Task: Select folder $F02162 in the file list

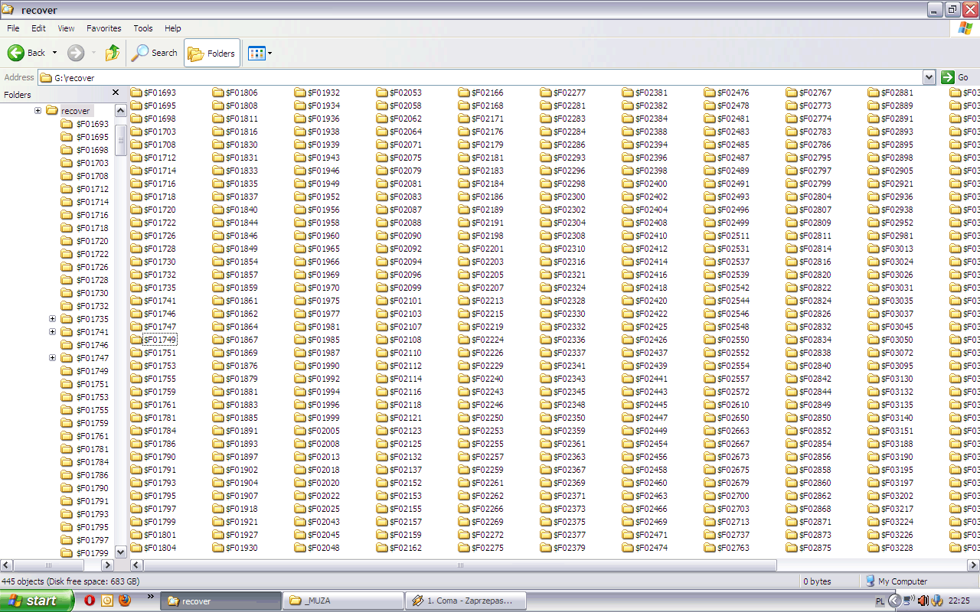Action: (398, 548)
